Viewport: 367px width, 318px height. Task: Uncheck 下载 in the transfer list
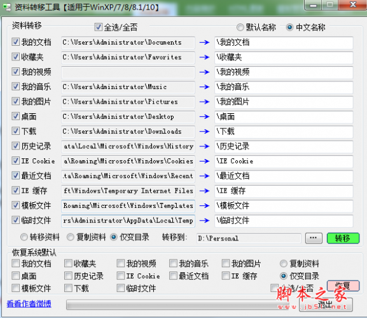click(15, 131)
